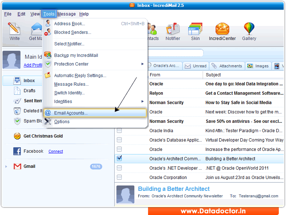Image resolution: width=286 pixels, height=215 pixels.
Task: Open the View menu
Action: tap(35, 14)
